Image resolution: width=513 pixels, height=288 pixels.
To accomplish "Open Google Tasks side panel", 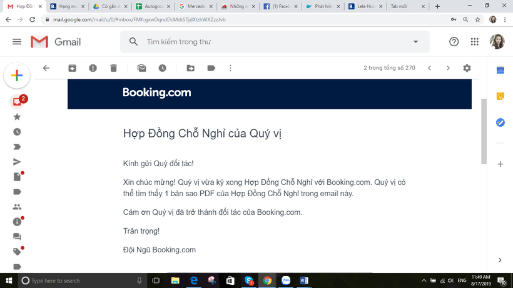I will click(x=500, y=122).
